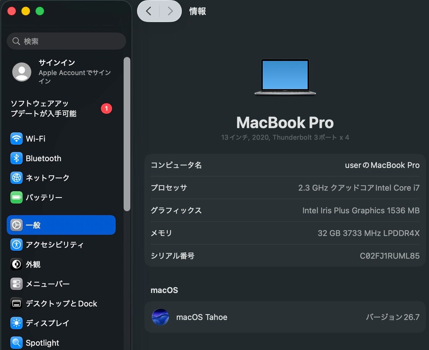Screen dimensions: 429x350
Task: Click the MacBook Pro laptop image
Action: (285, 77)
